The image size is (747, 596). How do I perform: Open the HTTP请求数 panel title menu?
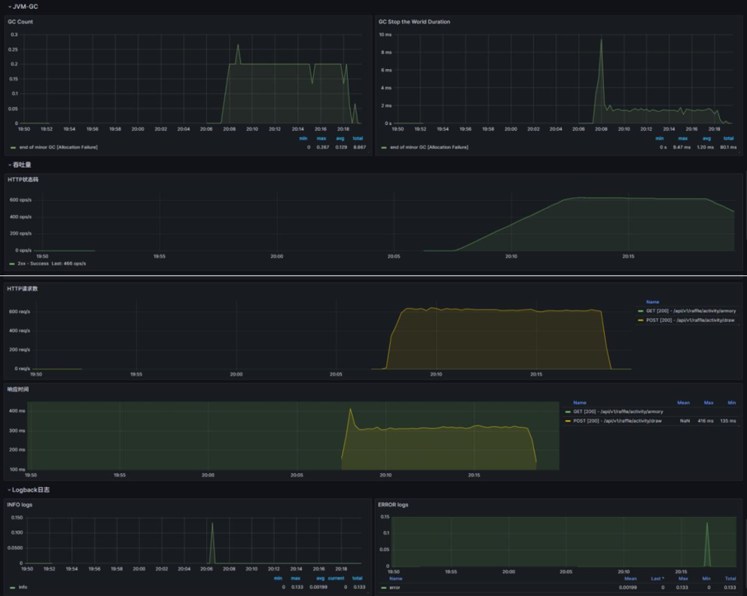[23, 288]
